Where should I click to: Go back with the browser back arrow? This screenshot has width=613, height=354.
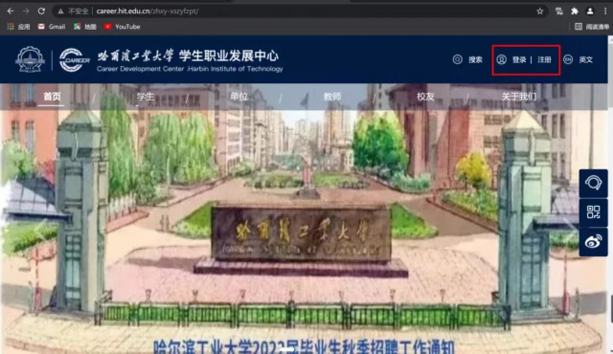click(11, 11)
